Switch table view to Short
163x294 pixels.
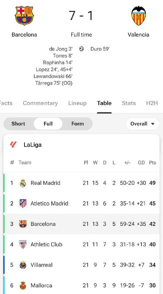click(18, 124)
